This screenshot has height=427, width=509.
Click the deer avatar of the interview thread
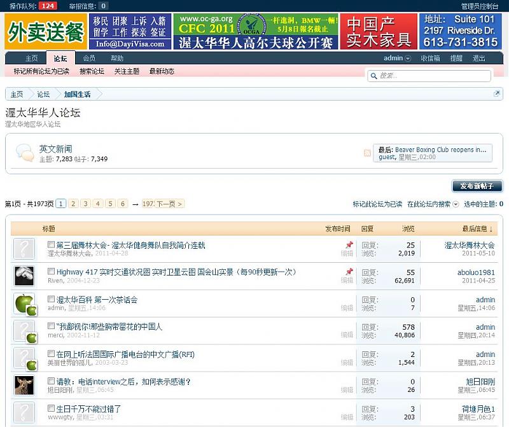(x=24, y=385)
